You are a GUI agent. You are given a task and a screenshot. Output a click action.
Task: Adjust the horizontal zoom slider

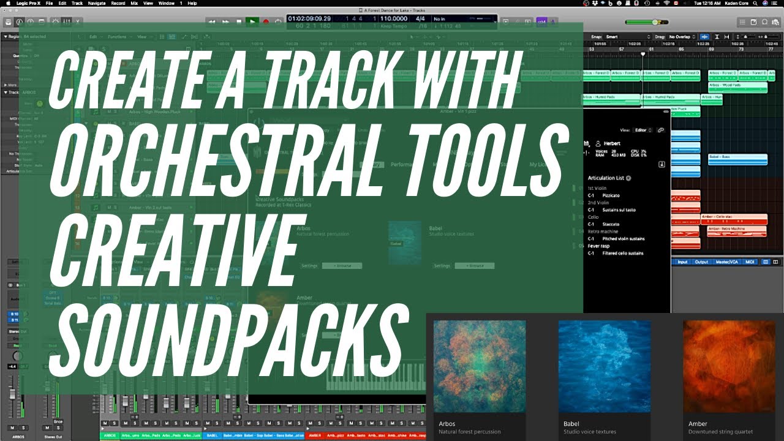[771, 37]
